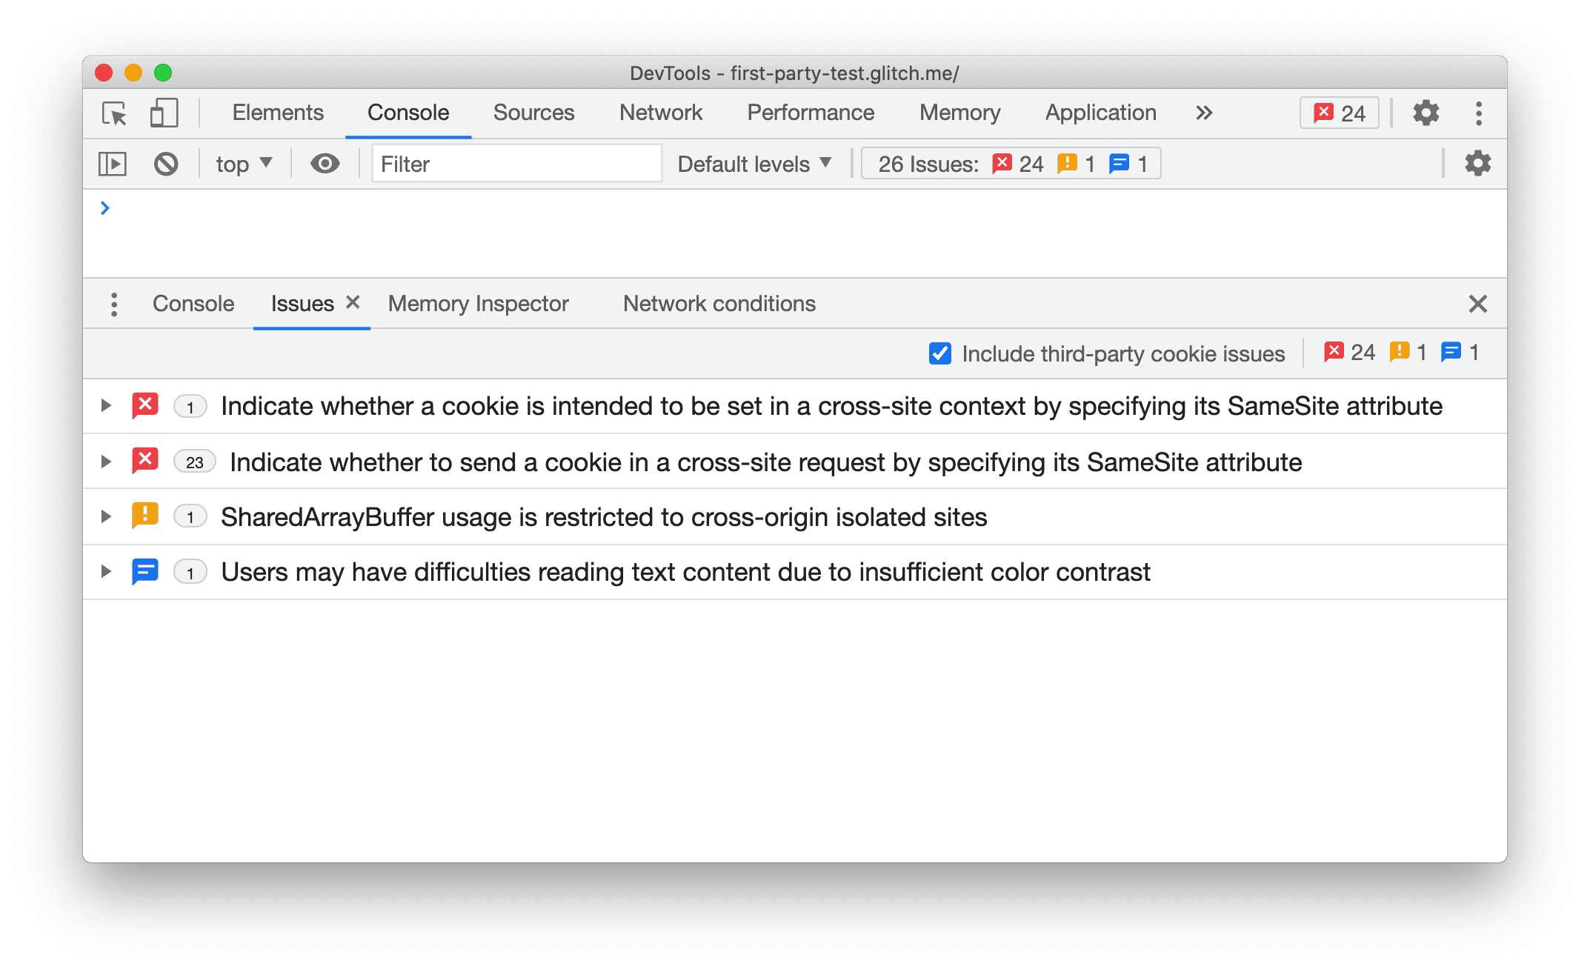
Task: Open the Default levels dropdown
Action: (x=755, y=164)
